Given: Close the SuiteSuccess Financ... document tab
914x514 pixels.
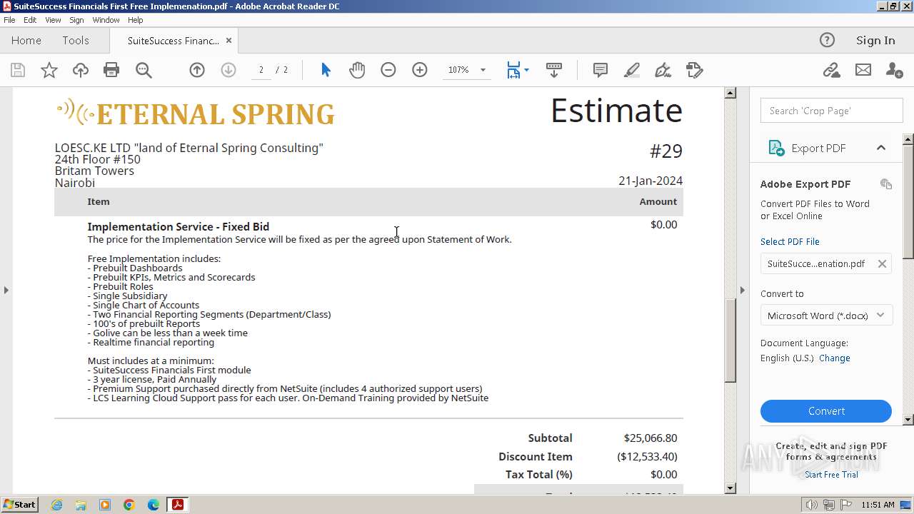Looking at the screenshot, I should coord(228,41).
